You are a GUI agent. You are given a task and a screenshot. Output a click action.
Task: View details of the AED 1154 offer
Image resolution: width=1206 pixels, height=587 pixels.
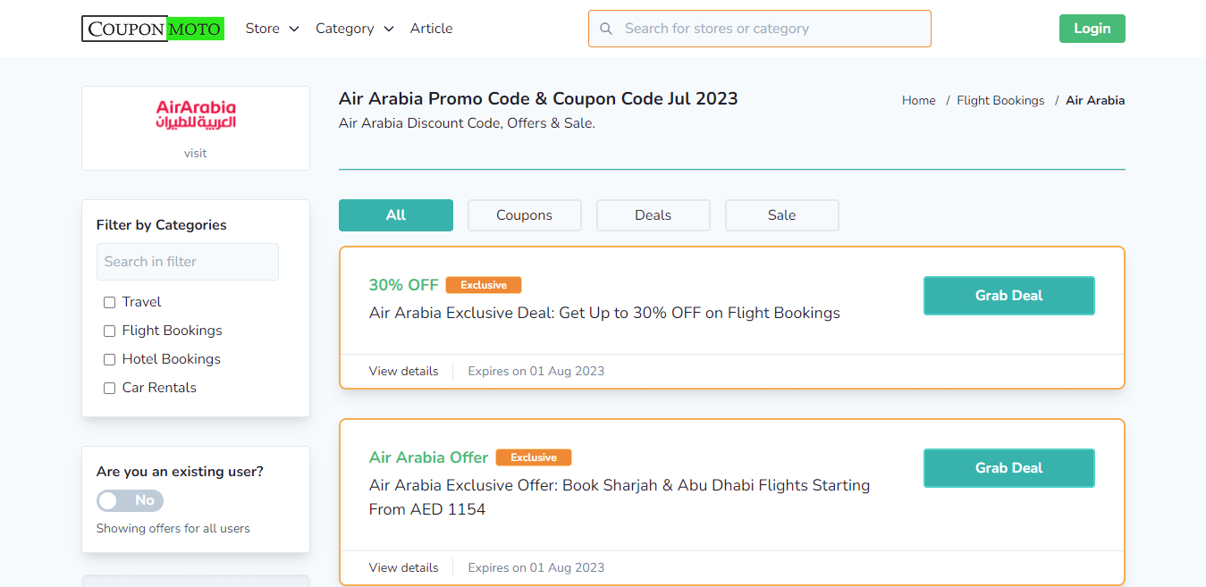click(x=403, y=567)
